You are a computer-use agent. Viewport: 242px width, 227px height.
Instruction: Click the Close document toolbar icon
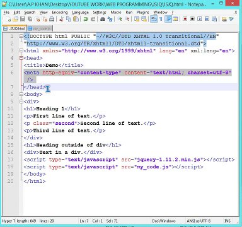[38, 20]
